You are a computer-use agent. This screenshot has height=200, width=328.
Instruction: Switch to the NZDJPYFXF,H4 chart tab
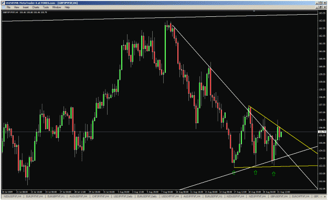point(257,196)
